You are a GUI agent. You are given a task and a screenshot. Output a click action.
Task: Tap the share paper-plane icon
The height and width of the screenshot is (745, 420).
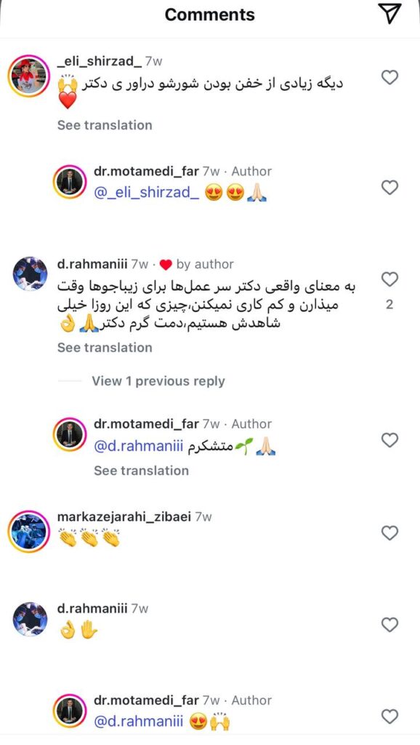391,14
